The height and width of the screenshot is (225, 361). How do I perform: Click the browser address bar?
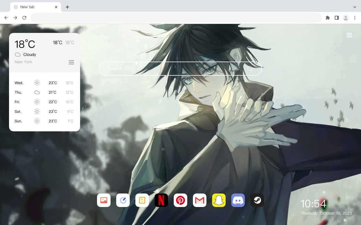176,18
